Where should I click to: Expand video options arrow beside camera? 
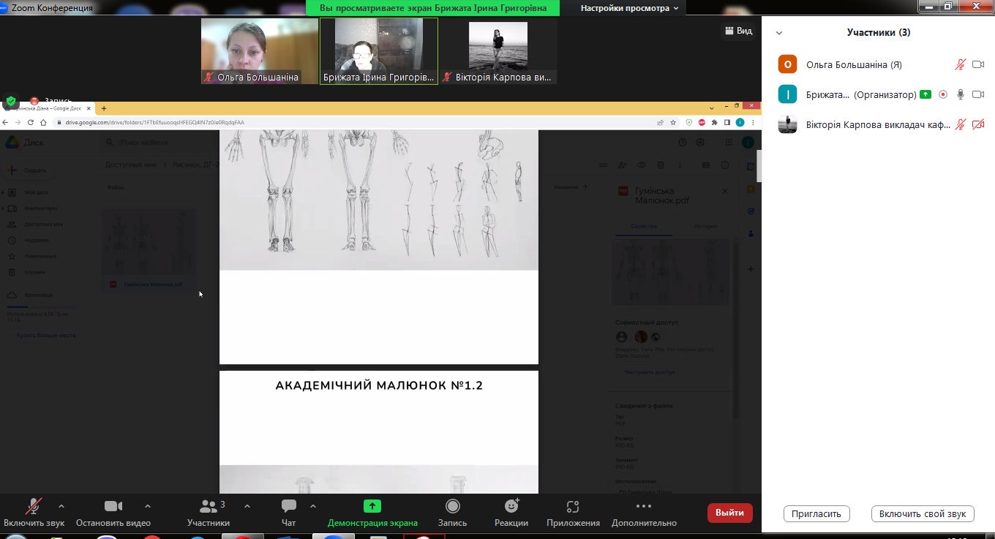[x=148, y=506]
